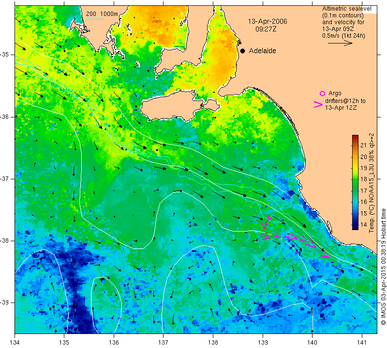The width and height of the screenshot is (387, 348).
Task: Click the longitude label 135
Action: coord(64,343)
